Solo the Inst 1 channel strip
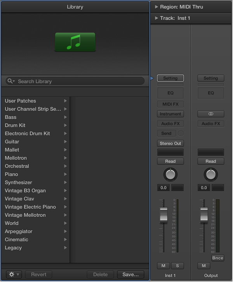The height and width of the screenshot is (282, 233). 177,266
